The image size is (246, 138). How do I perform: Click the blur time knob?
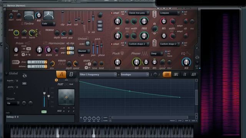click(24, 33)
